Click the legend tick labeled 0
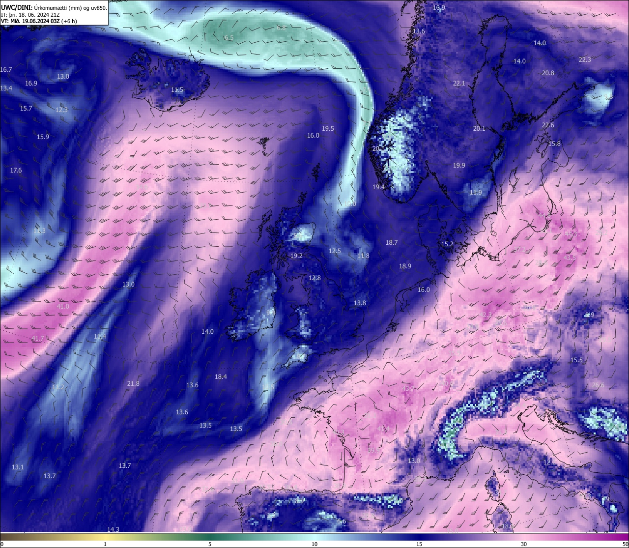 point(2,544)
